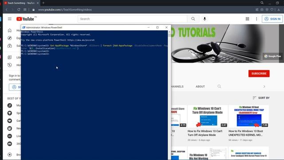Click the browser snapshot camera icon

262,10
